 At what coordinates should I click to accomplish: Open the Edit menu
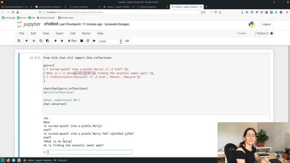tap(33, 34)
